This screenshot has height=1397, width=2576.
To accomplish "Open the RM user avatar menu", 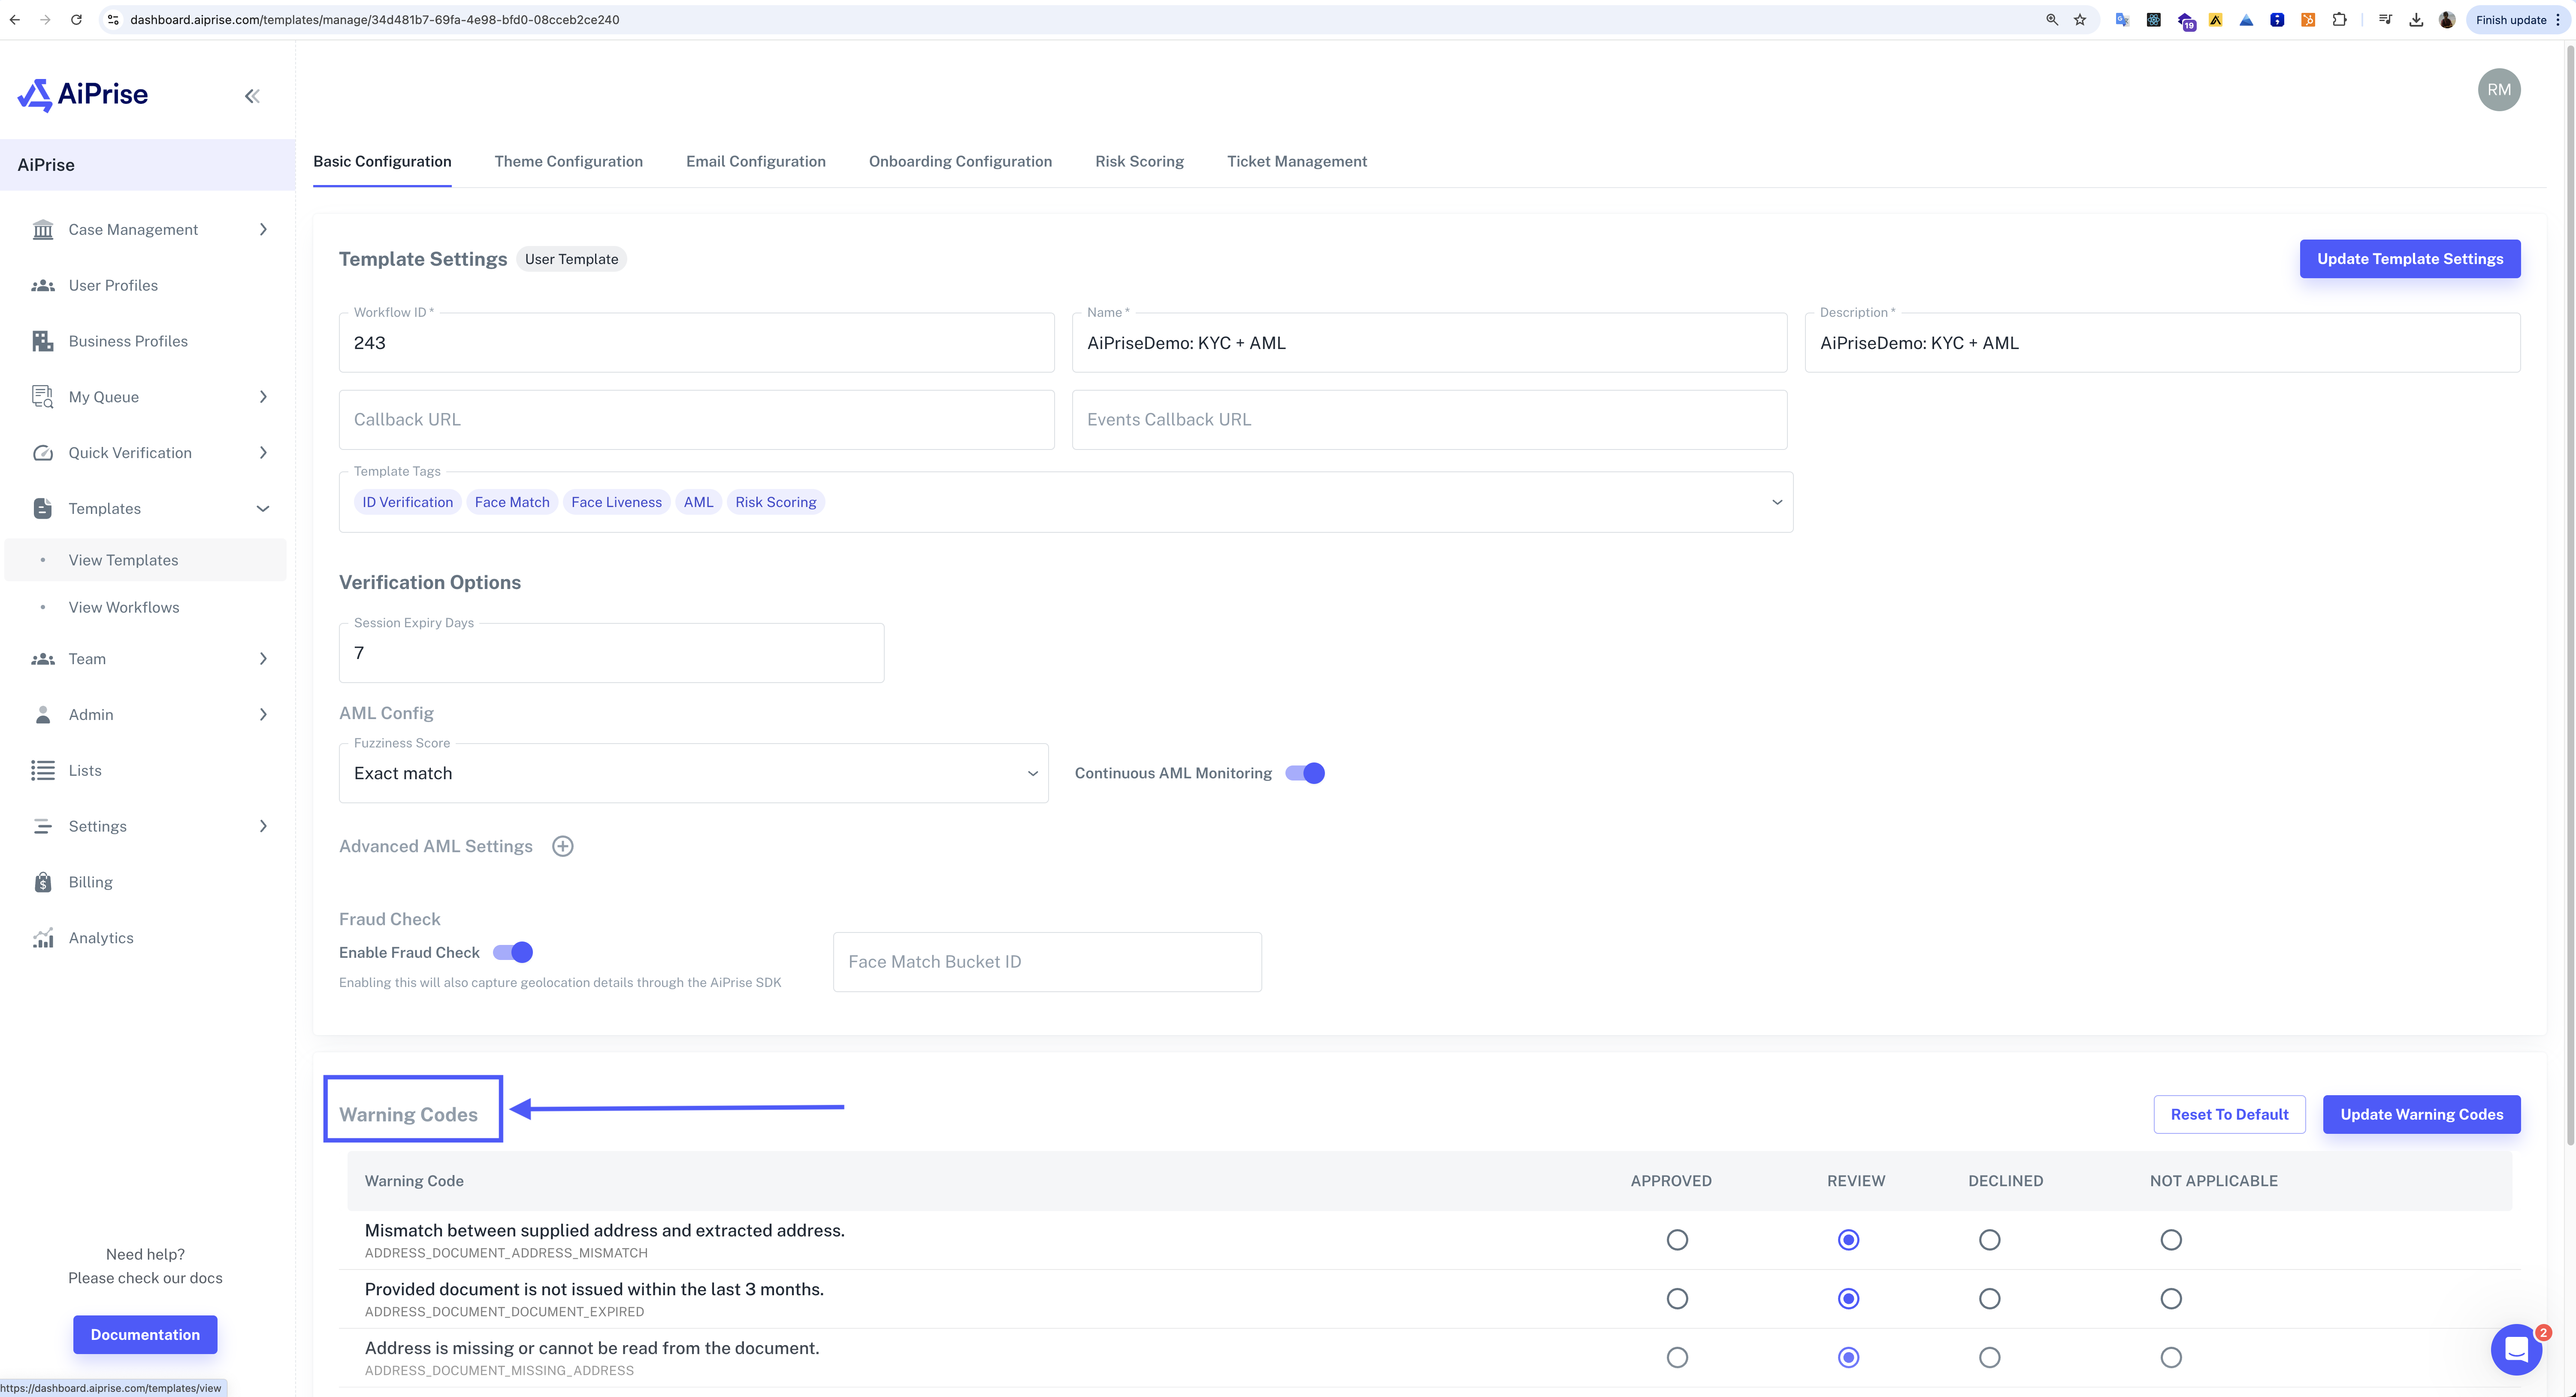I will [x=2499, y=90].
